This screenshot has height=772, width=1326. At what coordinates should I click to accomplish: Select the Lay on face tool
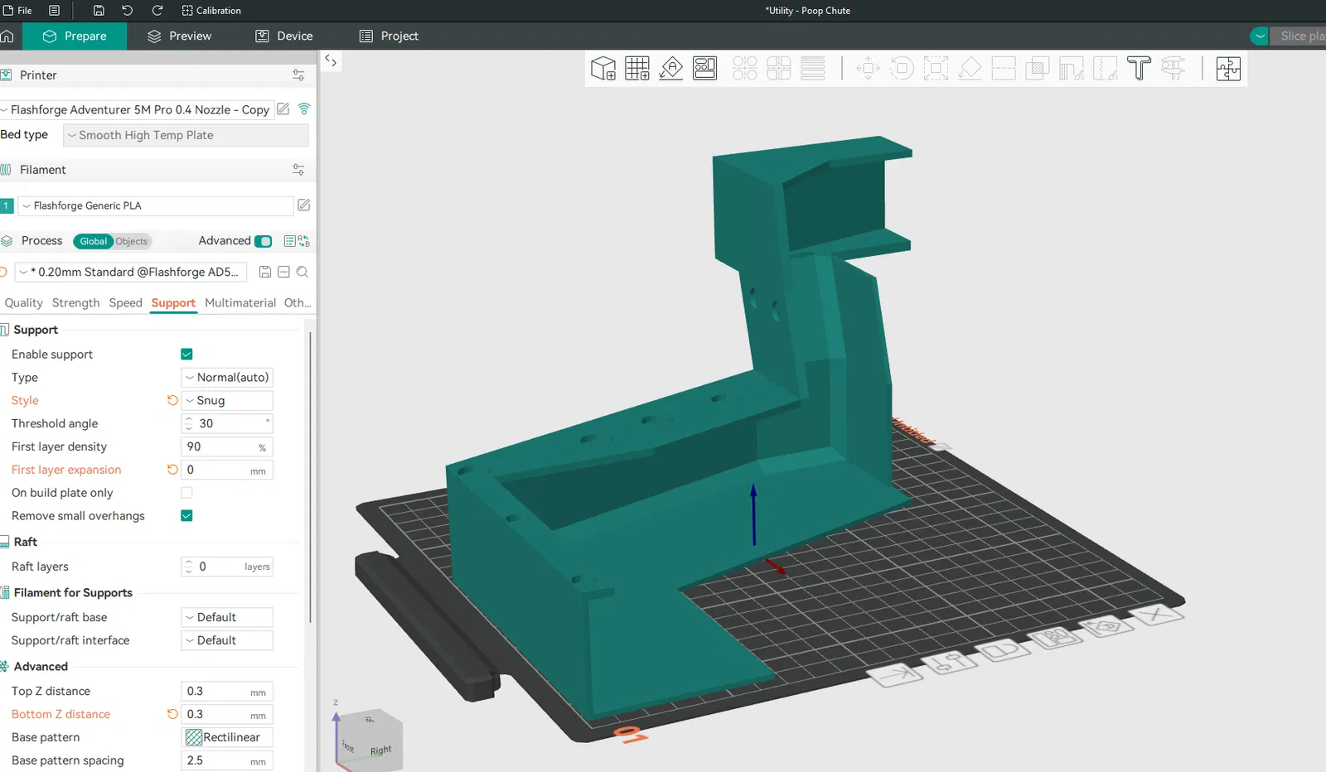[970, 68]
